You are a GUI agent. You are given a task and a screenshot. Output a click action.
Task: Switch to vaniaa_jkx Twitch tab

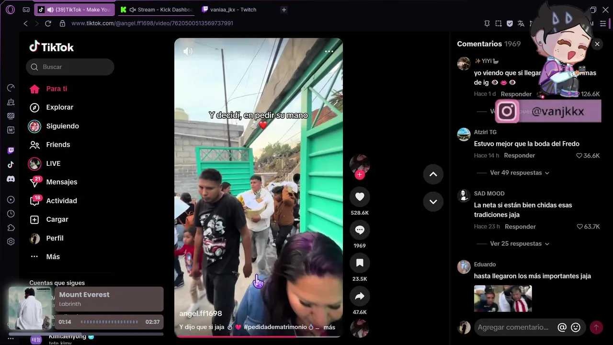[230, 10]
